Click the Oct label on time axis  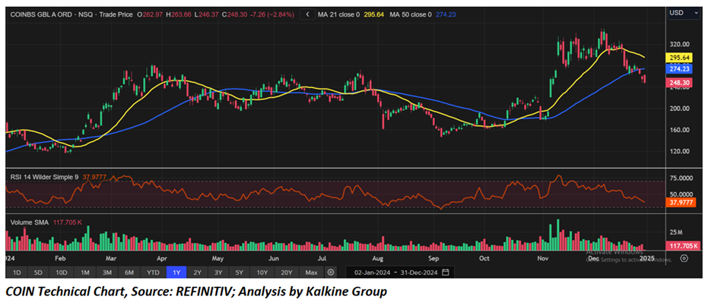pos(484,259)
